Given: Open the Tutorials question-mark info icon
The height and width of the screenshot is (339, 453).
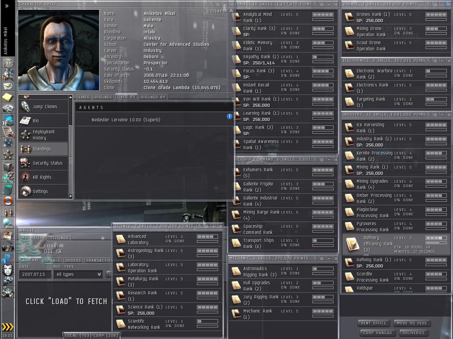Looking at the screenshot, I should coord(8,258).
